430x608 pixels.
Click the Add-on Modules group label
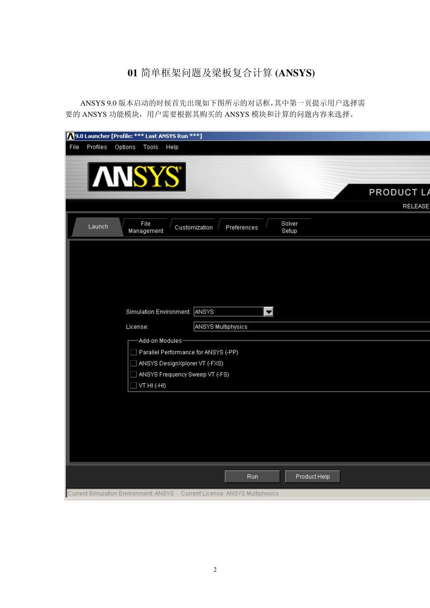pos(160,341)
